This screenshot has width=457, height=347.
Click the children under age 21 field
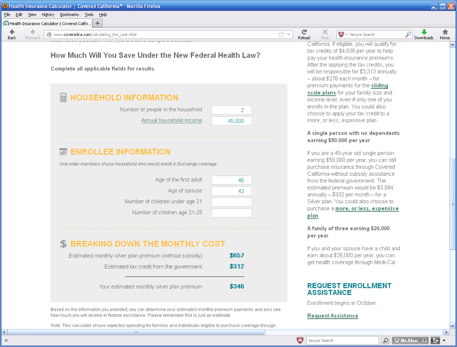tap(232, 202)
